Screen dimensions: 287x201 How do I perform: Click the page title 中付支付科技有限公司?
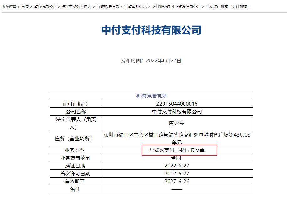151,30
